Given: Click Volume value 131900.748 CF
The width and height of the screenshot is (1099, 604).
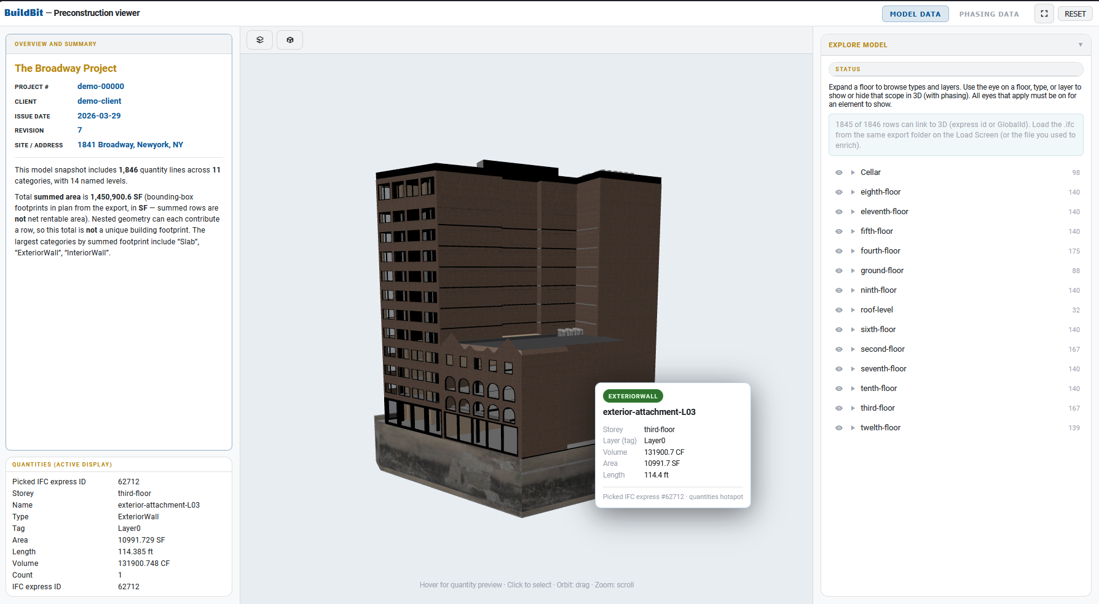Looking at the screenshot, I should pos(144,563).
